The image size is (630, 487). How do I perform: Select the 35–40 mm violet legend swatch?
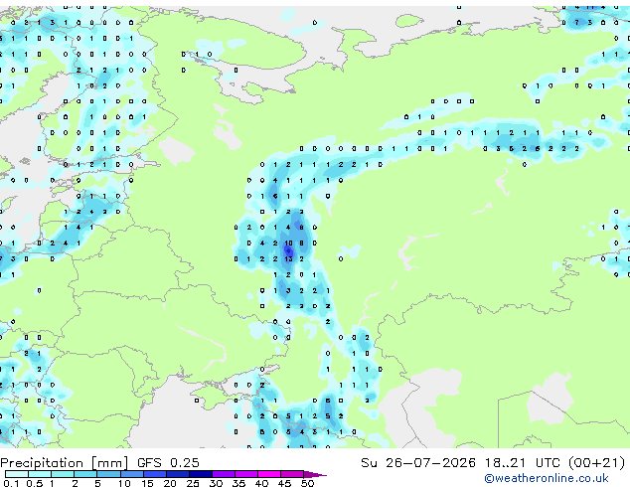245,474
